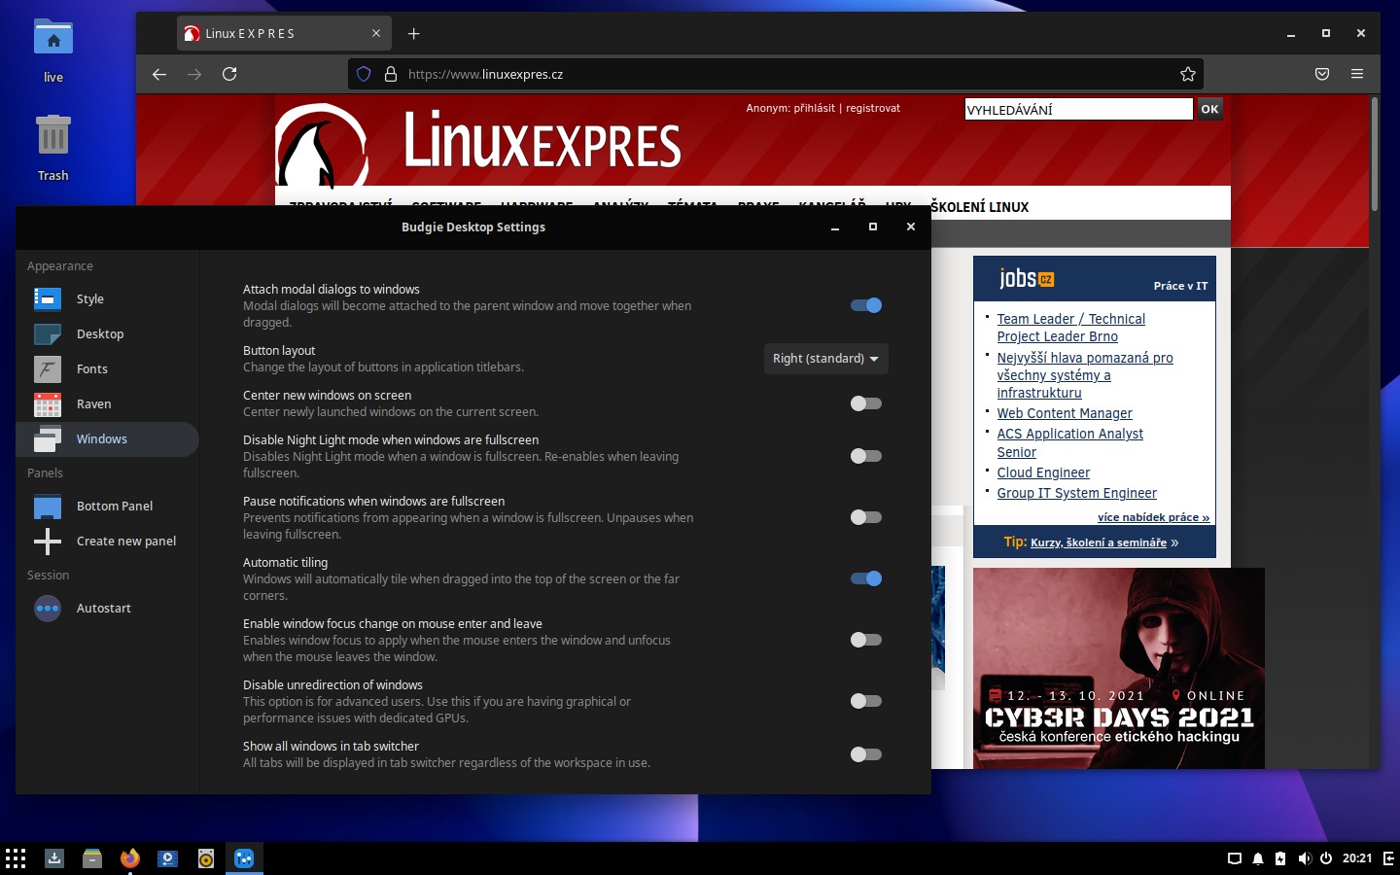Open the Cloud Engineer job link
Screen dimensions: 1400x875
1043,472
